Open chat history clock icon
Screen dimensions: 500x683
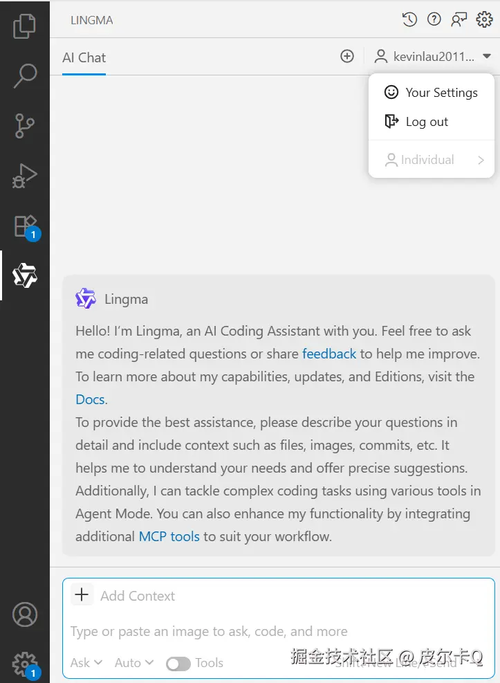pyautogui.click(x=409, y=19)
